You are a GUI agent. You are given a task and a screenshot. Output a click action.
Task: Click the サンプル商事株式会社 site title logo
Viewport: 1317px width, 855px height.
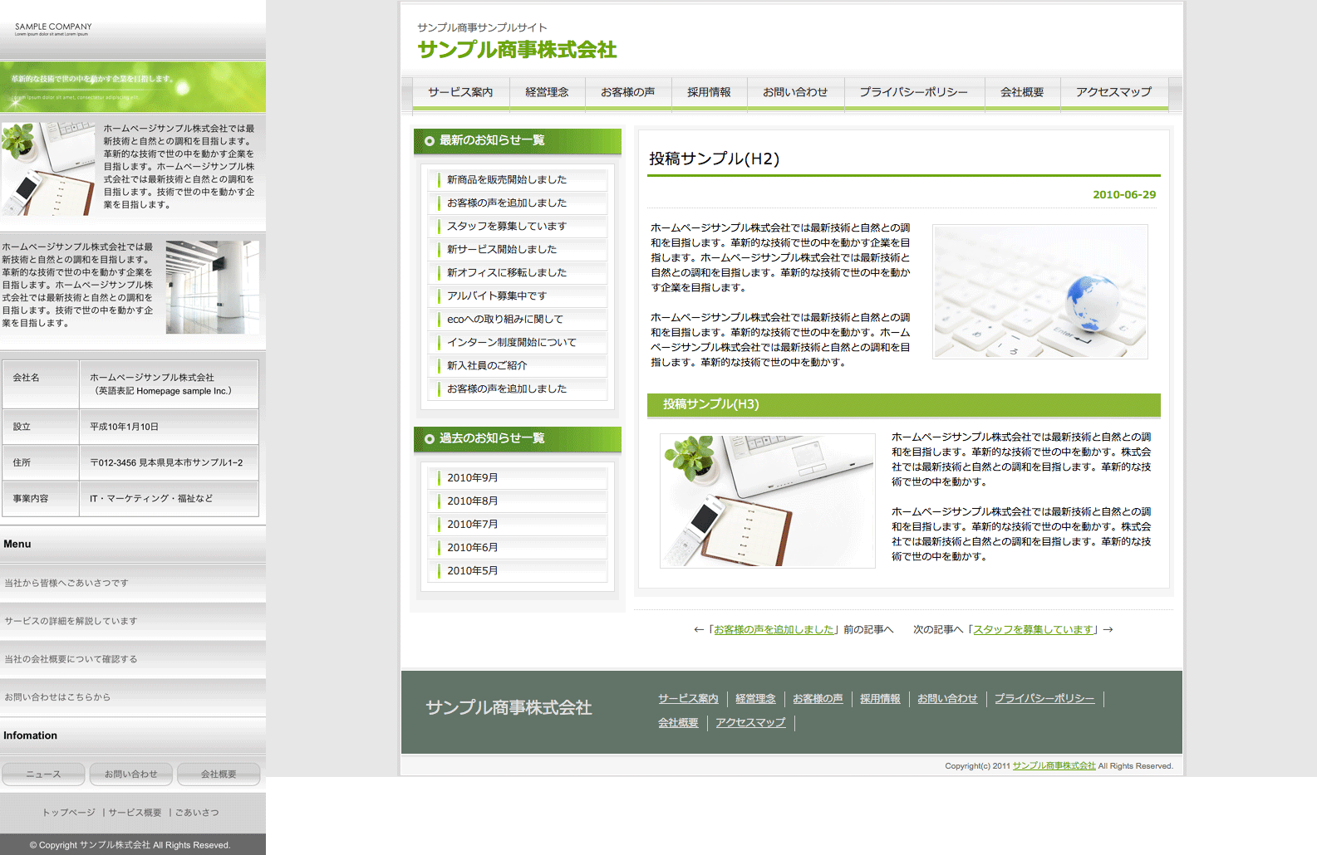pyautogui.click(x=517, y=50)
